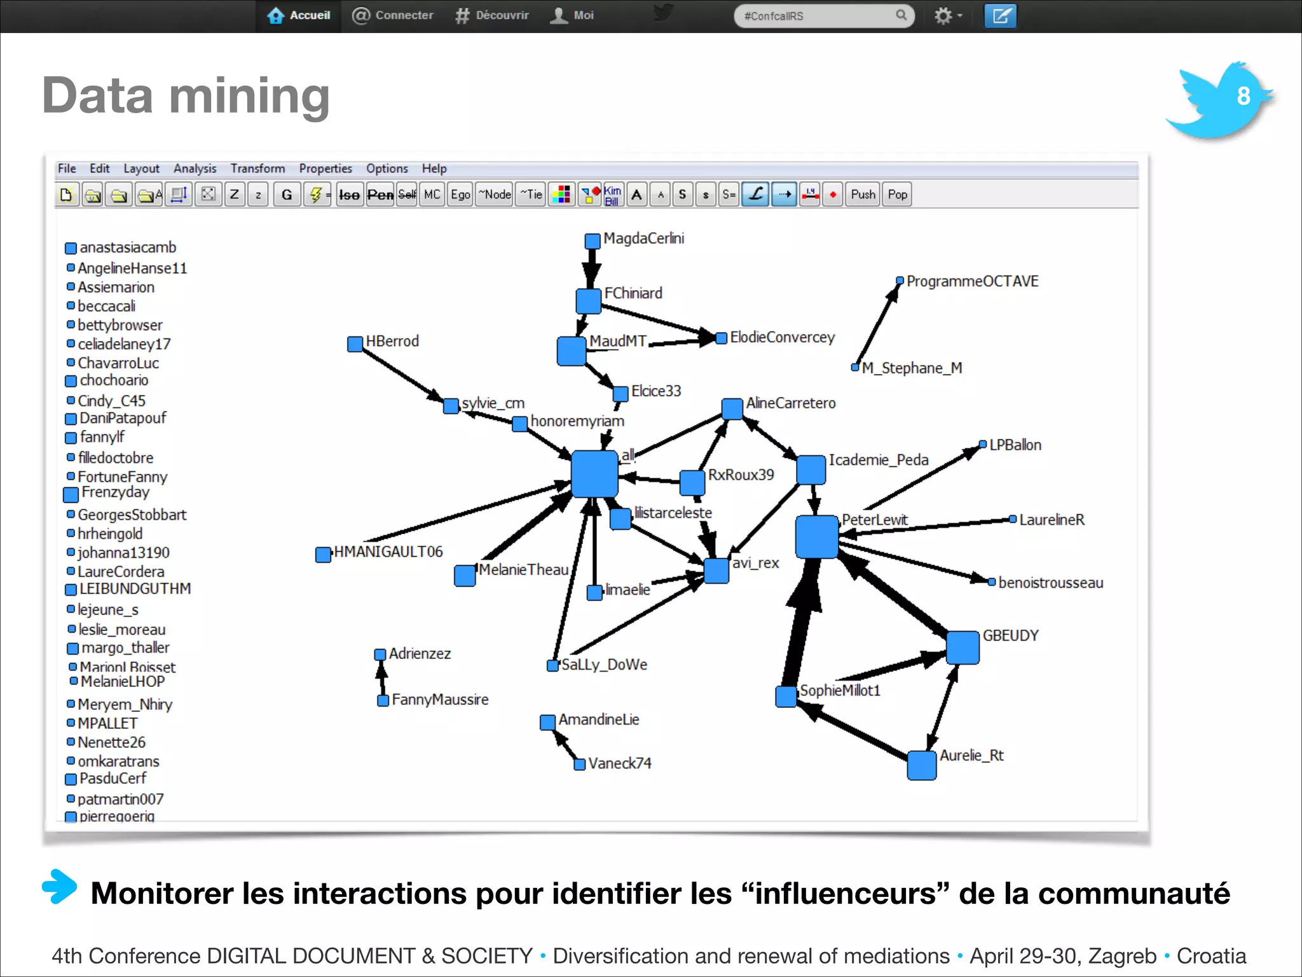Click the Kim Bill labels icon
The image size is (1302, 977).
point(613,195)
